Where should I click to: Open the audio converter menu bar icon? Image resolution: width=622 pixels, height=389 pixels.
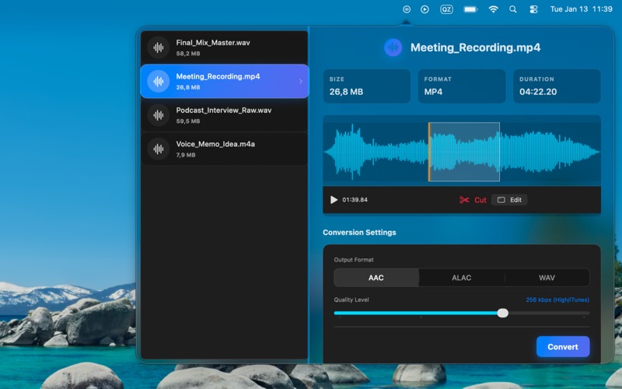pos(407,9)
